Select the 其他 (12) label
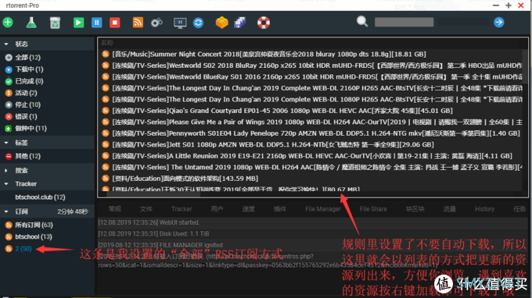This screenshot has height=298, width=532. coord(27,156)
